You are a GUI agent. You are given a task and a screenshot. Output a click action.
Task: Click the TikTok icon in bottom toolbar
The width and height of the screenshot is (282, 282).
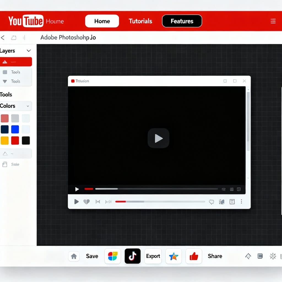coord(132,256)
